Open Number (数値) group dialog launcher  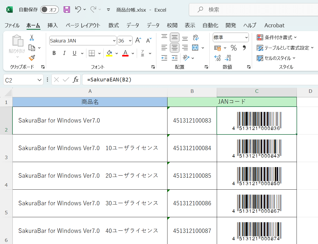(x=249, y=67)
